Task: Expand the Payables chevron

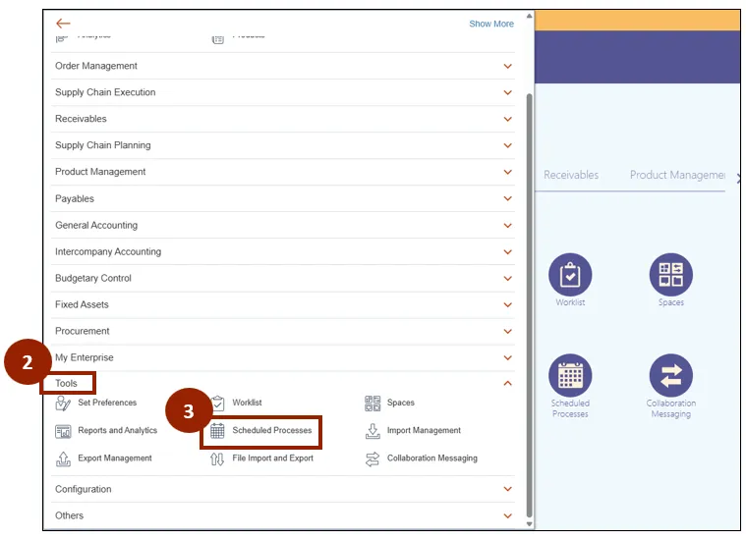Action: (507, 198)
